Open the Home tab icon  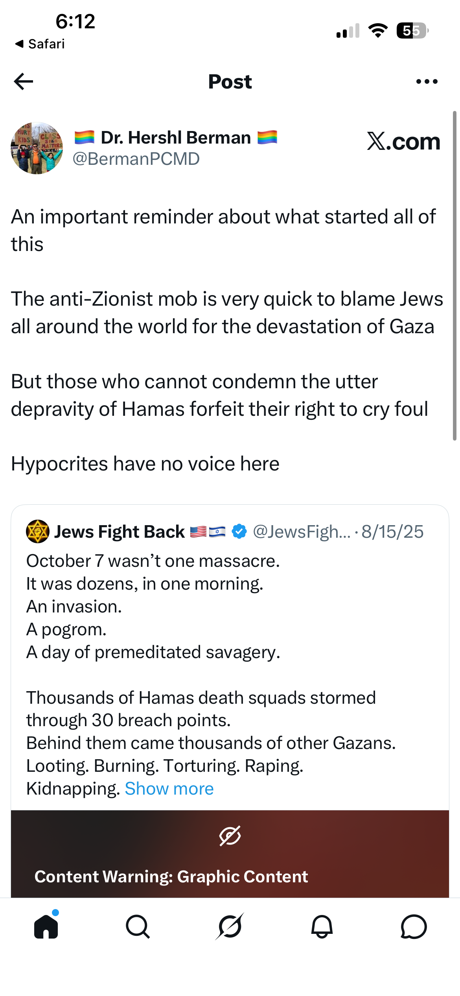click(46, 926)
